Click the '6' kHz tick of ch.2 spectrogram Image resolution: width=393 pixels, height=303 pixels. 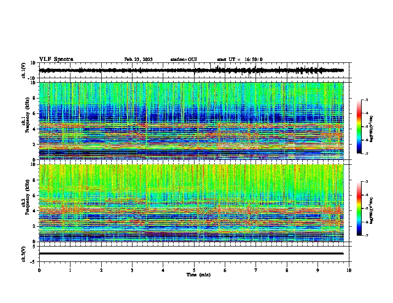coord(34,196)
